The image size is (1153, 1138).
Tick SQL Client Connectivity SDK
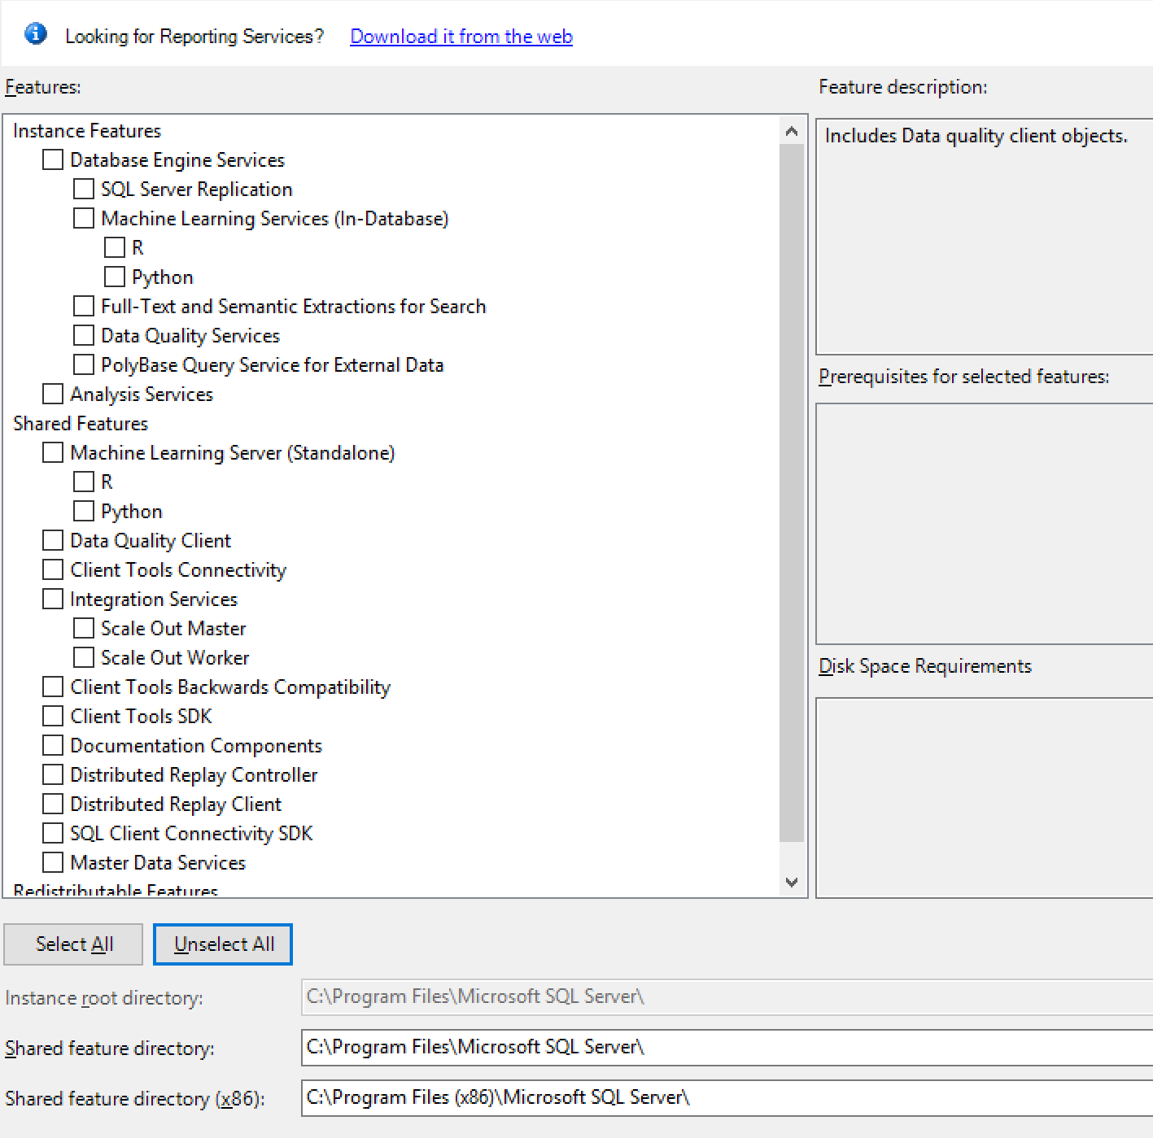53,833
